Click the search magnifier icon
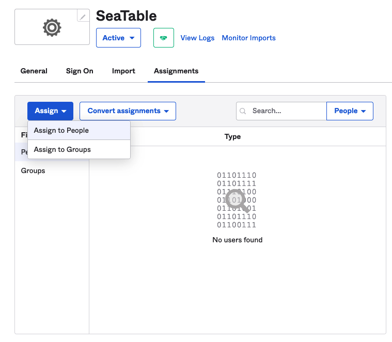392x342 pixels. (x=243, y=111)
